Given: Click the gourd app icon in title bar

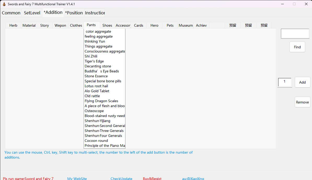Looking at the screenshot, I should (x=4, y=4).
